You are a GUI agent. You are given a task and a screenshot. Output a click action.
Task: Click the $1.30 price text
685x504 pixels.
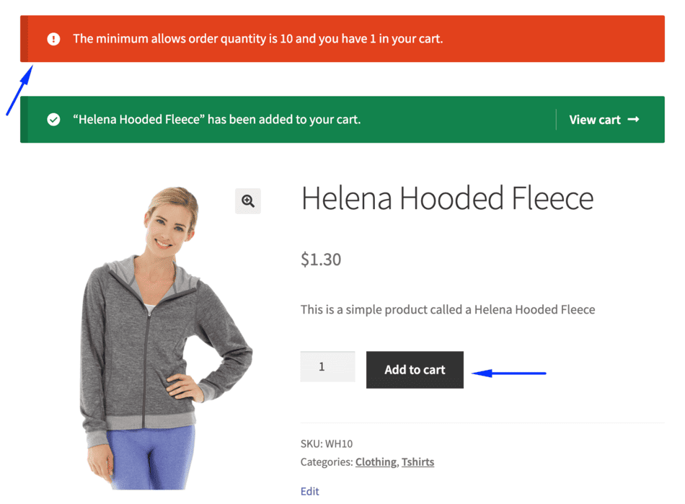click(321, 260)
